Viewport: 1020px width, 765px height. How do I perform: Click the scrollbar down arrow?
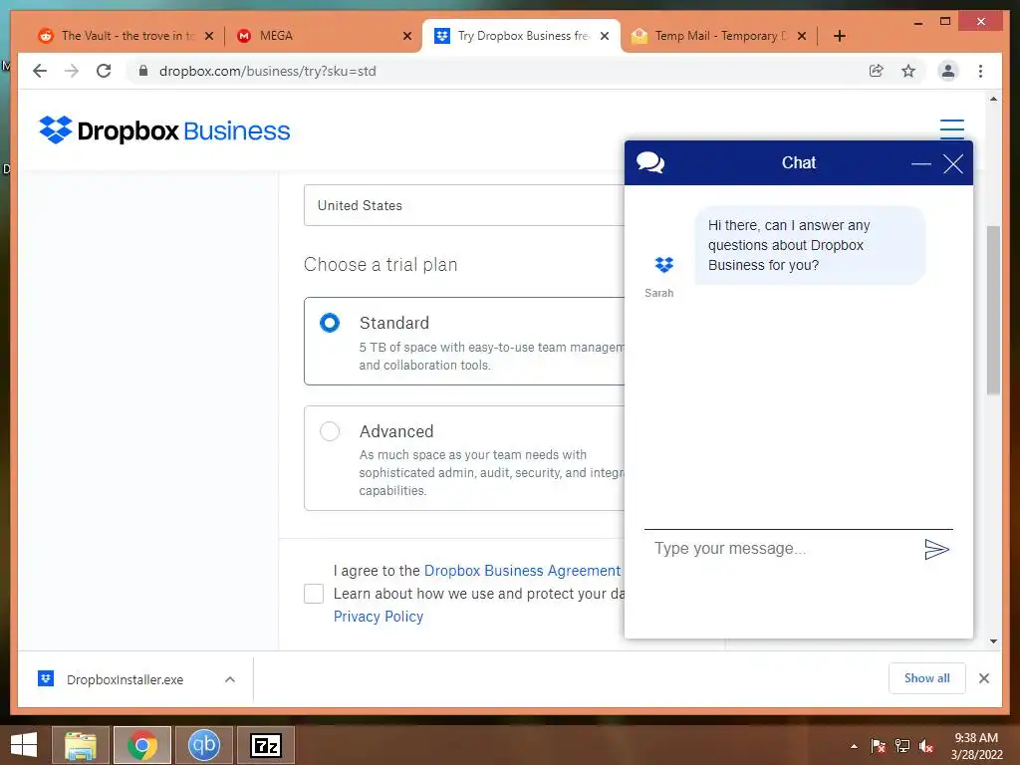(x=993, y=641)
